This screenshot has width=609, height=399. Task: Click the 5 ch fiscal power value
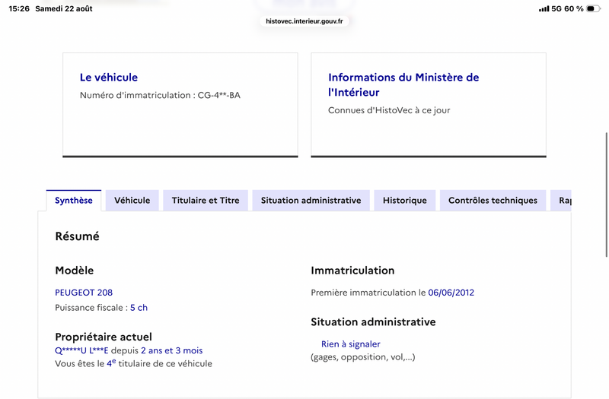pyautogui.click(x=139, y=308)
